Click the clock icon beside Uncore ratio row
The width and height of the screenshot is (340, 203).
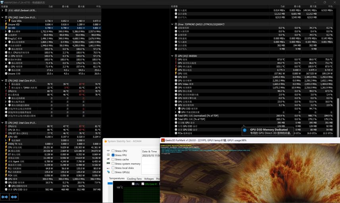coord(6,74)
